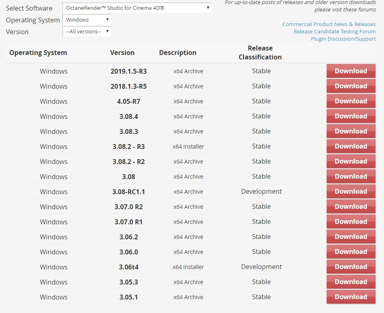
Task: Click Stable label in 2019.1.5-R3 row
Action: (x=261, y=71)
